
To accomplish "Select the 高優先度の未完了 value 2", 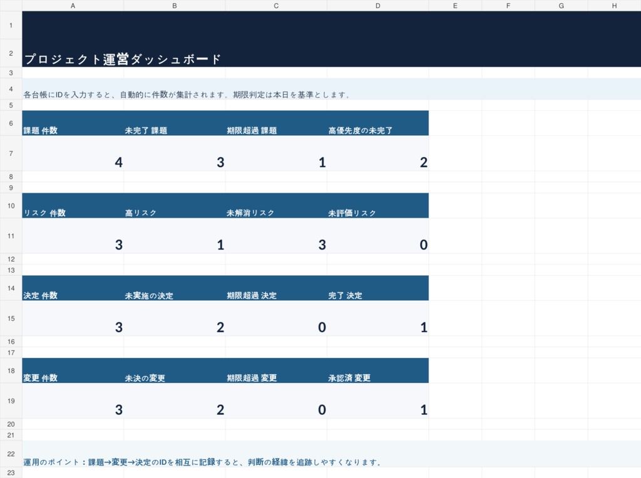I will point(377,153).
